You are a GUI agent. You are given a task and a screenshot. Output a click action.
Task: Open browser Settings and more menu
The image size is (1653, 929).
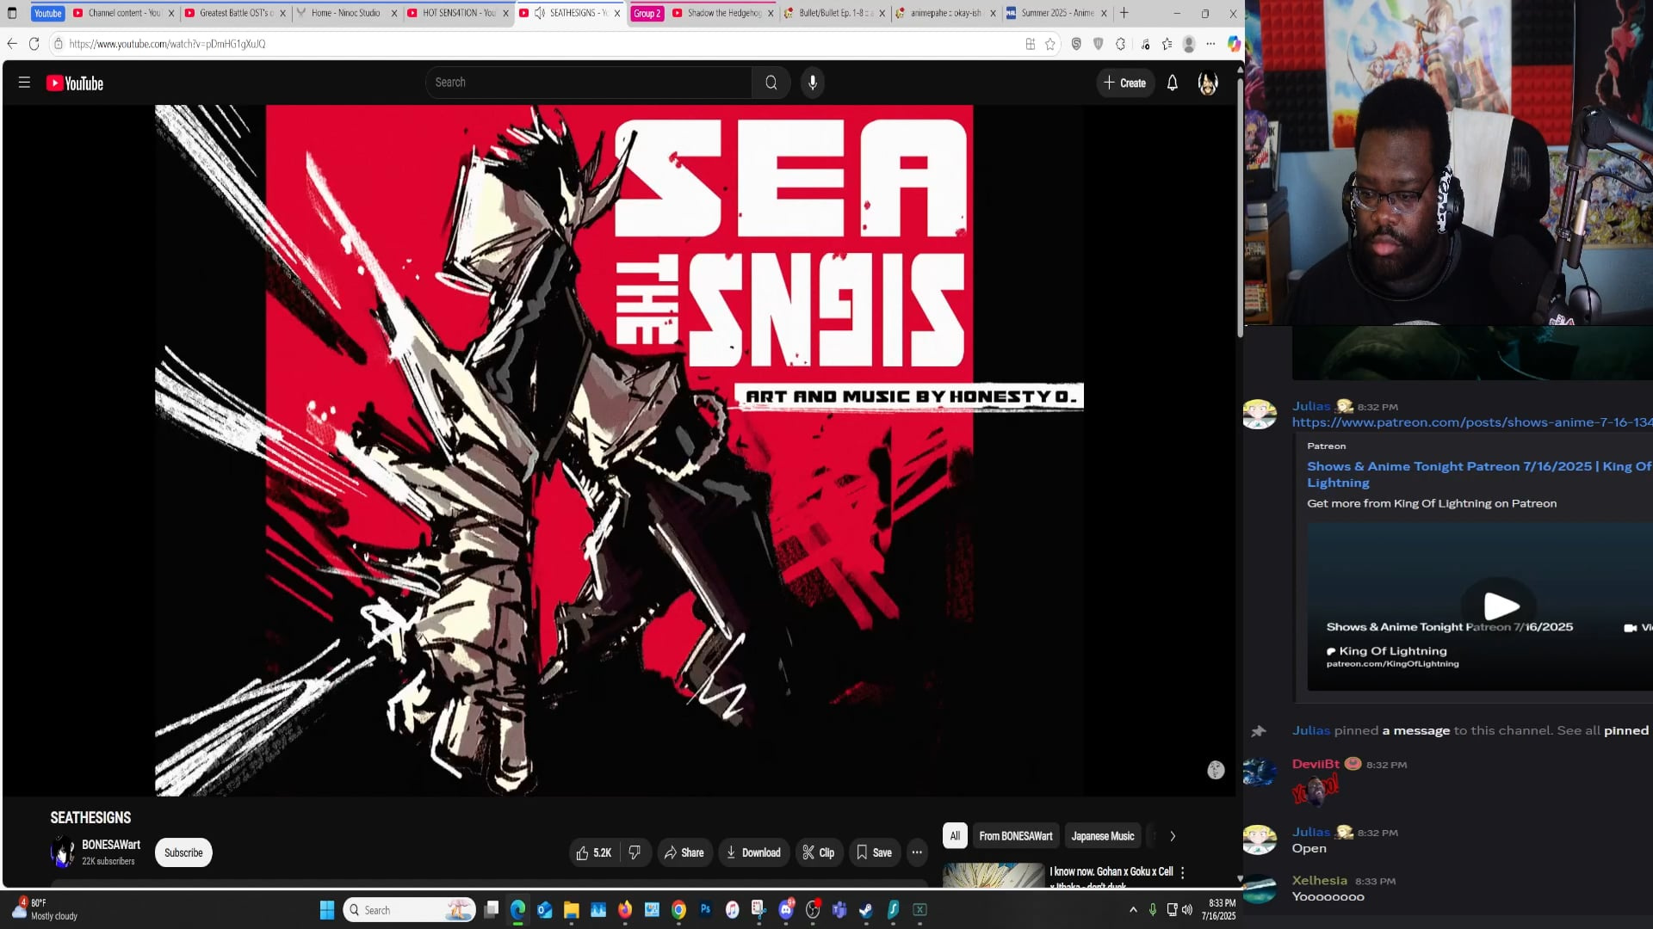[x=1210, y=44]
